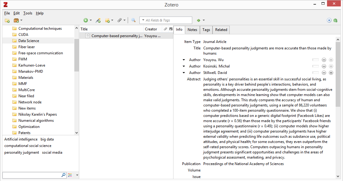Open the Help menu
Screen dimensions: 343x181
coord(40,13)
